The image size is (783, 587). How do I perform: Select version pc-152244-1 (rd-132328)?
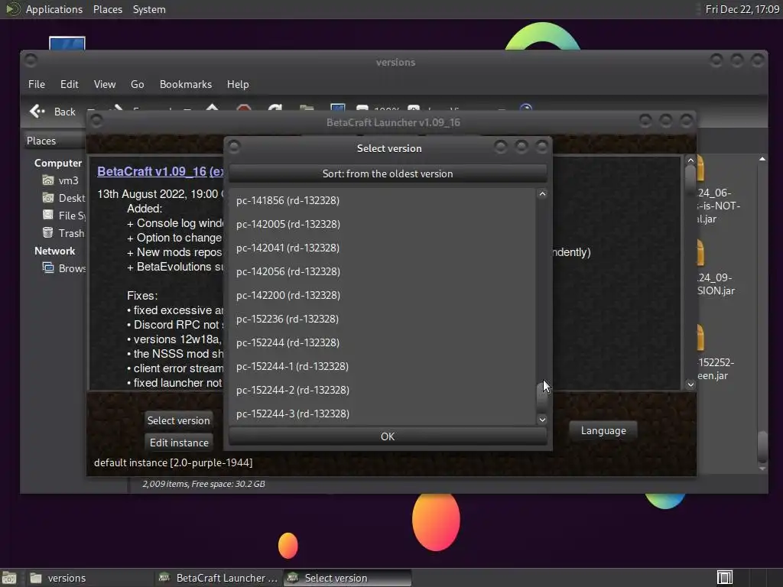click(382, 366)
